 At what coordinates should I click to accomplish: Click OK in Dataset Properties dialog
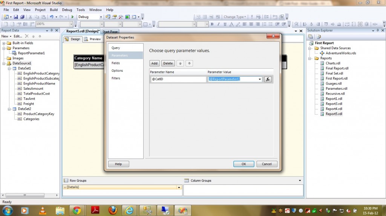pos(244,164)
